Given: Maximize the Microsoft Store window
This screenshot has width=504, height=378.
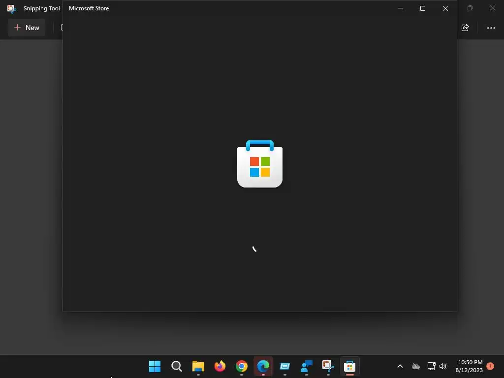Looking at the screenshot, I should [x=423, y=8].
